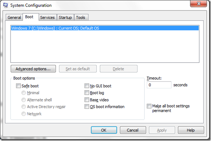Check the Base video option
Viewport: 211px width, 141px height.
87,100
